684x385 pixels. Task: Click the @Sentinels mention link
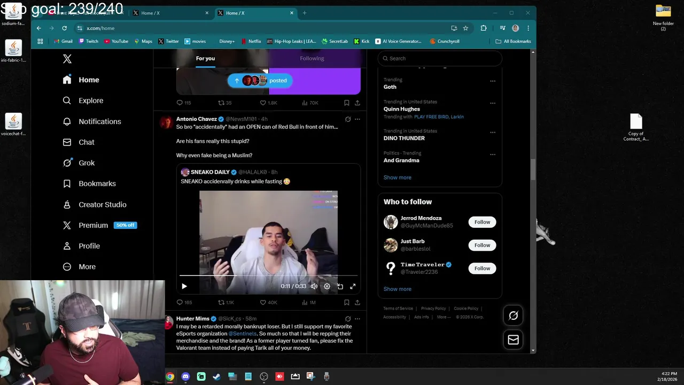point(243,334)
